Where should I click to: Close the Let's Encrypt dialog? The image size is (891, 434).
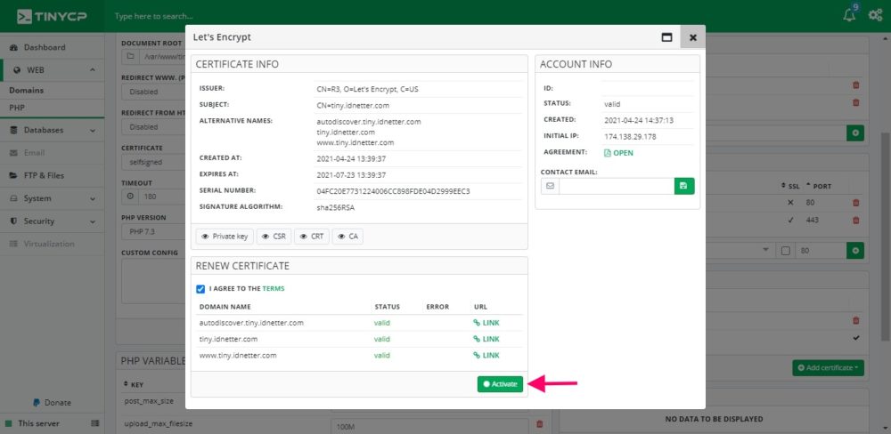[692, 36]
